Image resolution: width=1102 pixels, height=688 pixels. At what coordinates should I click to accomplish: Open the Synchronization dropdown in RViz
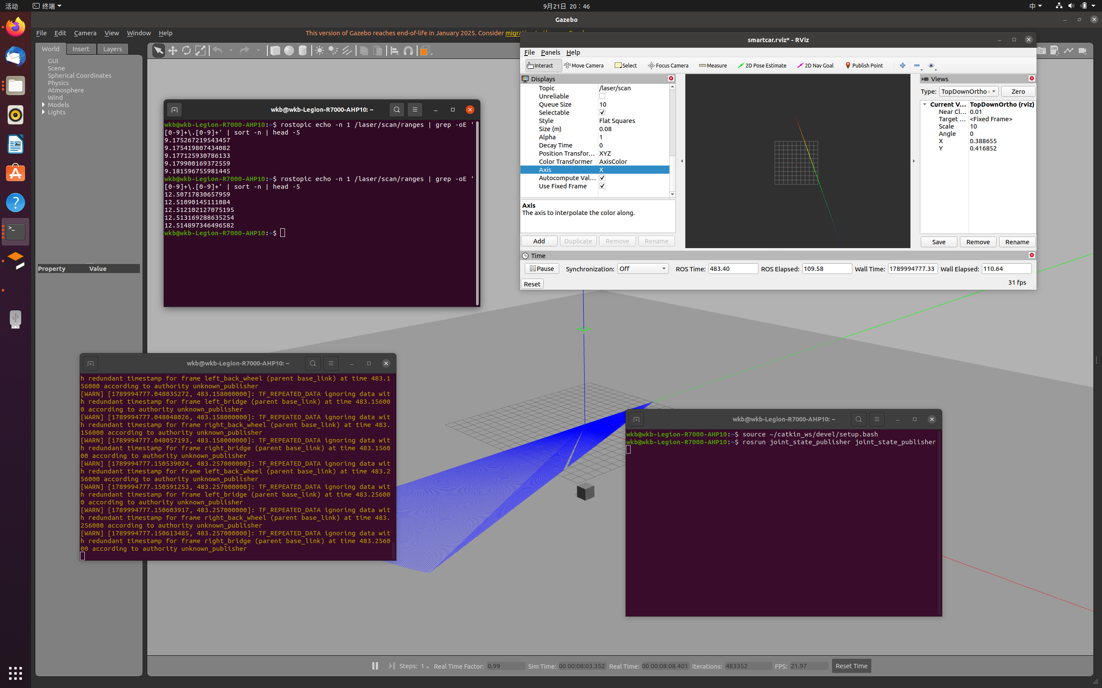643,268
